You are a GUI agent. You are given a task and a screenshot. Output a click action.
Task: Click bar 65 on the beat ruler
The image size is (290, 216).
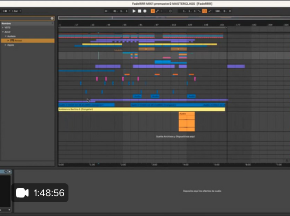click(125, 25)
